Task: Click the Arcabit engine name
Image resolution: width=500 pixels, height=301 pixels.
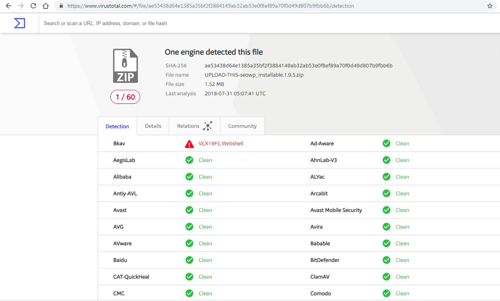Action: [319, 193]
